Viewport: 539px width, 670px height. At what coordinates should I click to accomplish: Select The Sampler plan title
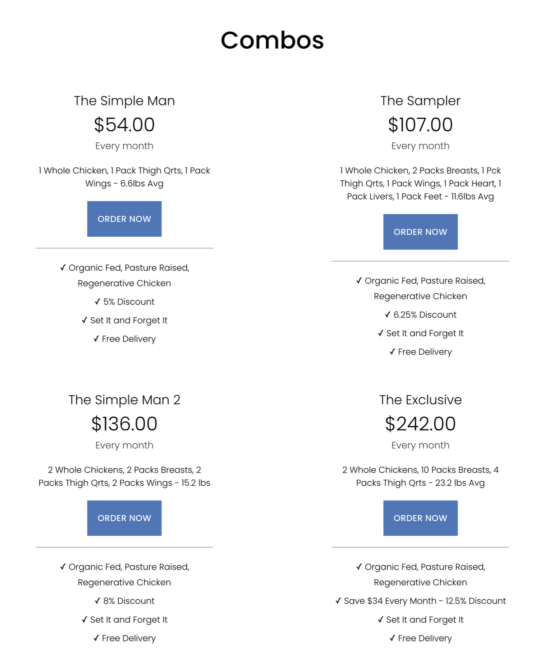(x=420, y=101)
